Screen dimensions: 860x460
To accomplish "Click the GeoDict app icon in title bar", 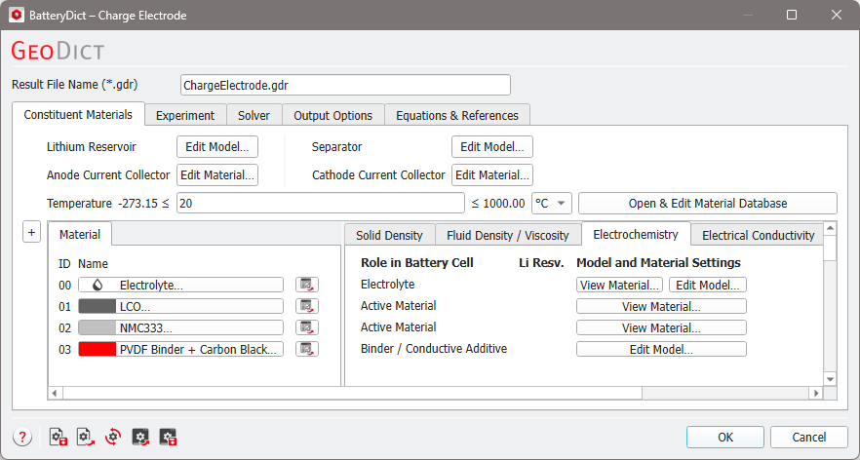I will (x=17, y=15).
